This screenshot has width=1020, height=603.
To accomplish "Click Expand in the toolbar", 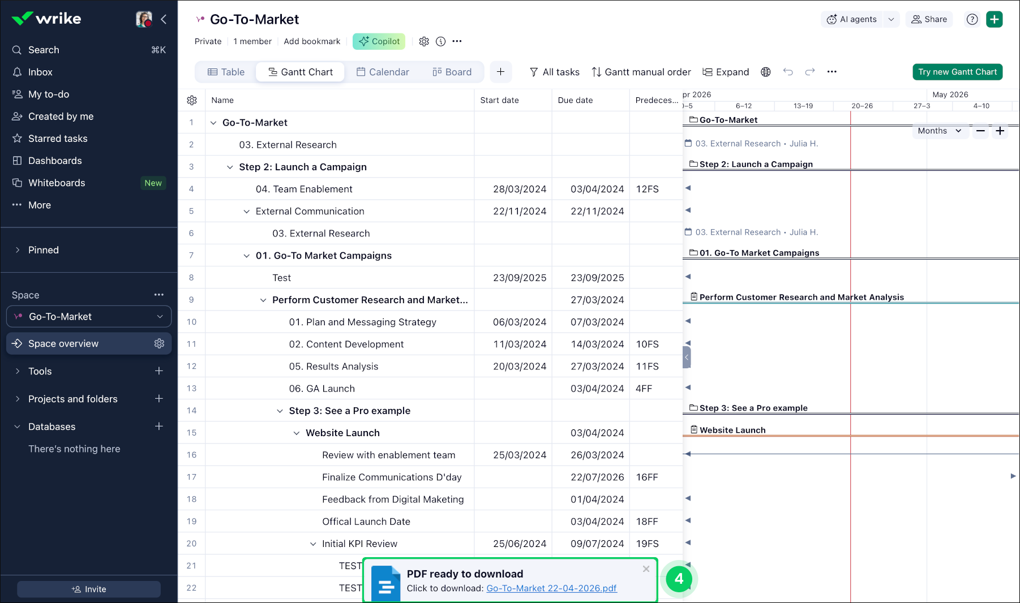I will pos(726,72).
